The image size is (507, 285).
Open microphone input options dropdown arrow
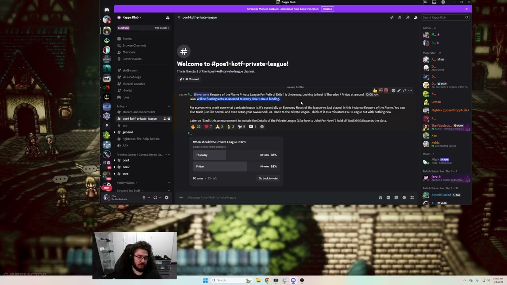[149, 198]
